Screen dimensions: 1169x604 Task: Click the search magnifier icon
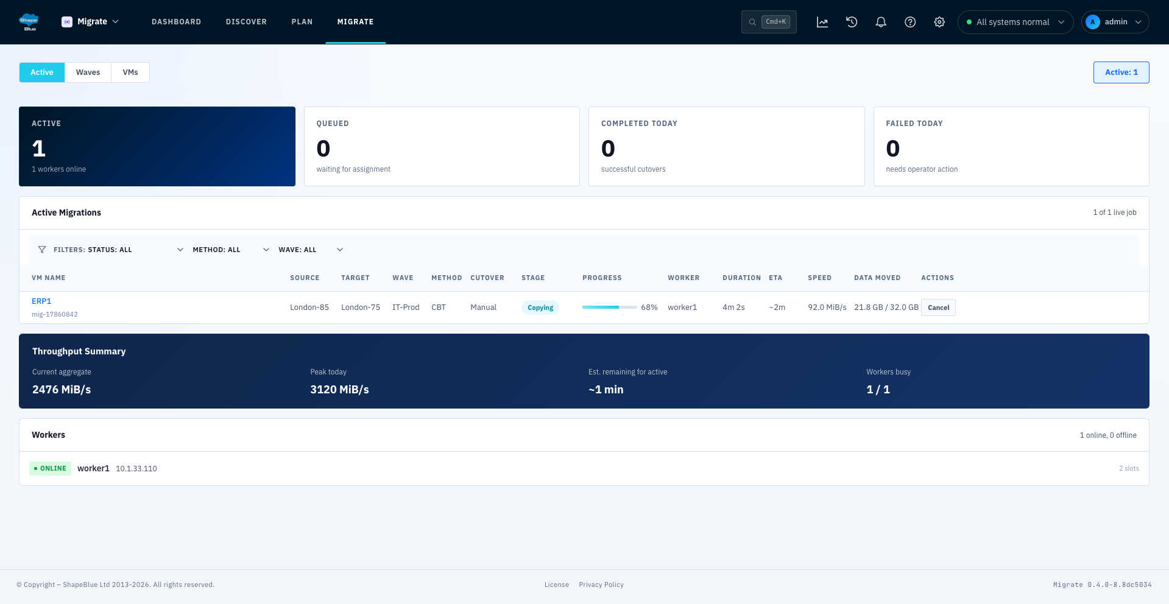[x=752, y=22]
